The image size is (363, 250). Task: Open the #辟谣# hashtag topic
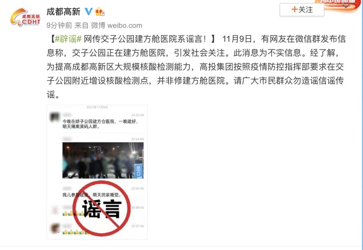point(68,39)
